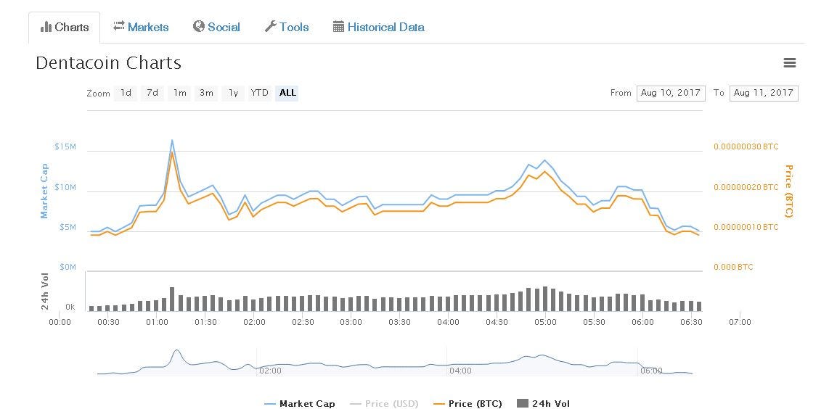Image resolution: width=837 pixels, height=409 pixels.
Task: Toggle Price (BTC) series in legend
Action: pos(468,404)
